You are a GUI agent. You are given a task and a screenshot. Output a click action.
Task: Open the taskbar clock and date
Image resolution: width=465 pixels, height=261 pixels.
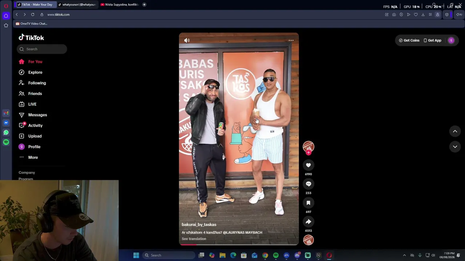447,255
